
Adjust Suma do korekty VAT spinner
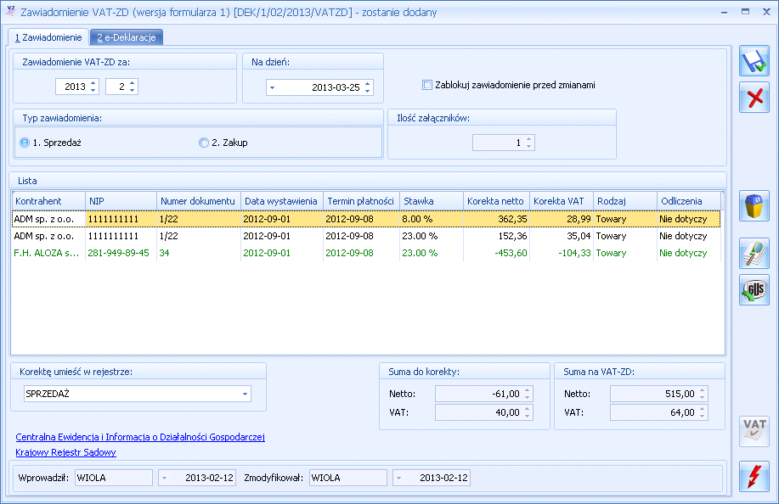click(x=528, y=412)
